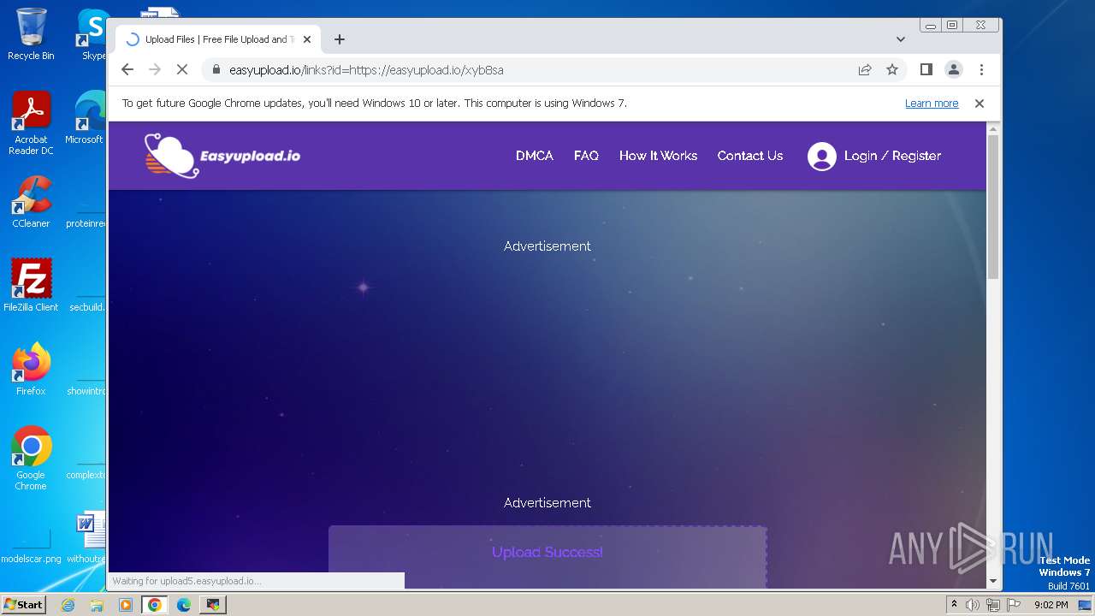Open Chrome three-dot menu
Viewport: 1095px width, 616px height.
(981, 70)
